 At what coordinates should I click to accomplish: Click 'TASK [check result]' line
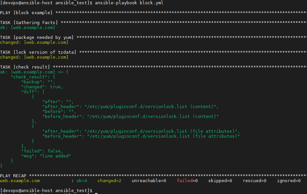click(154, 67)
